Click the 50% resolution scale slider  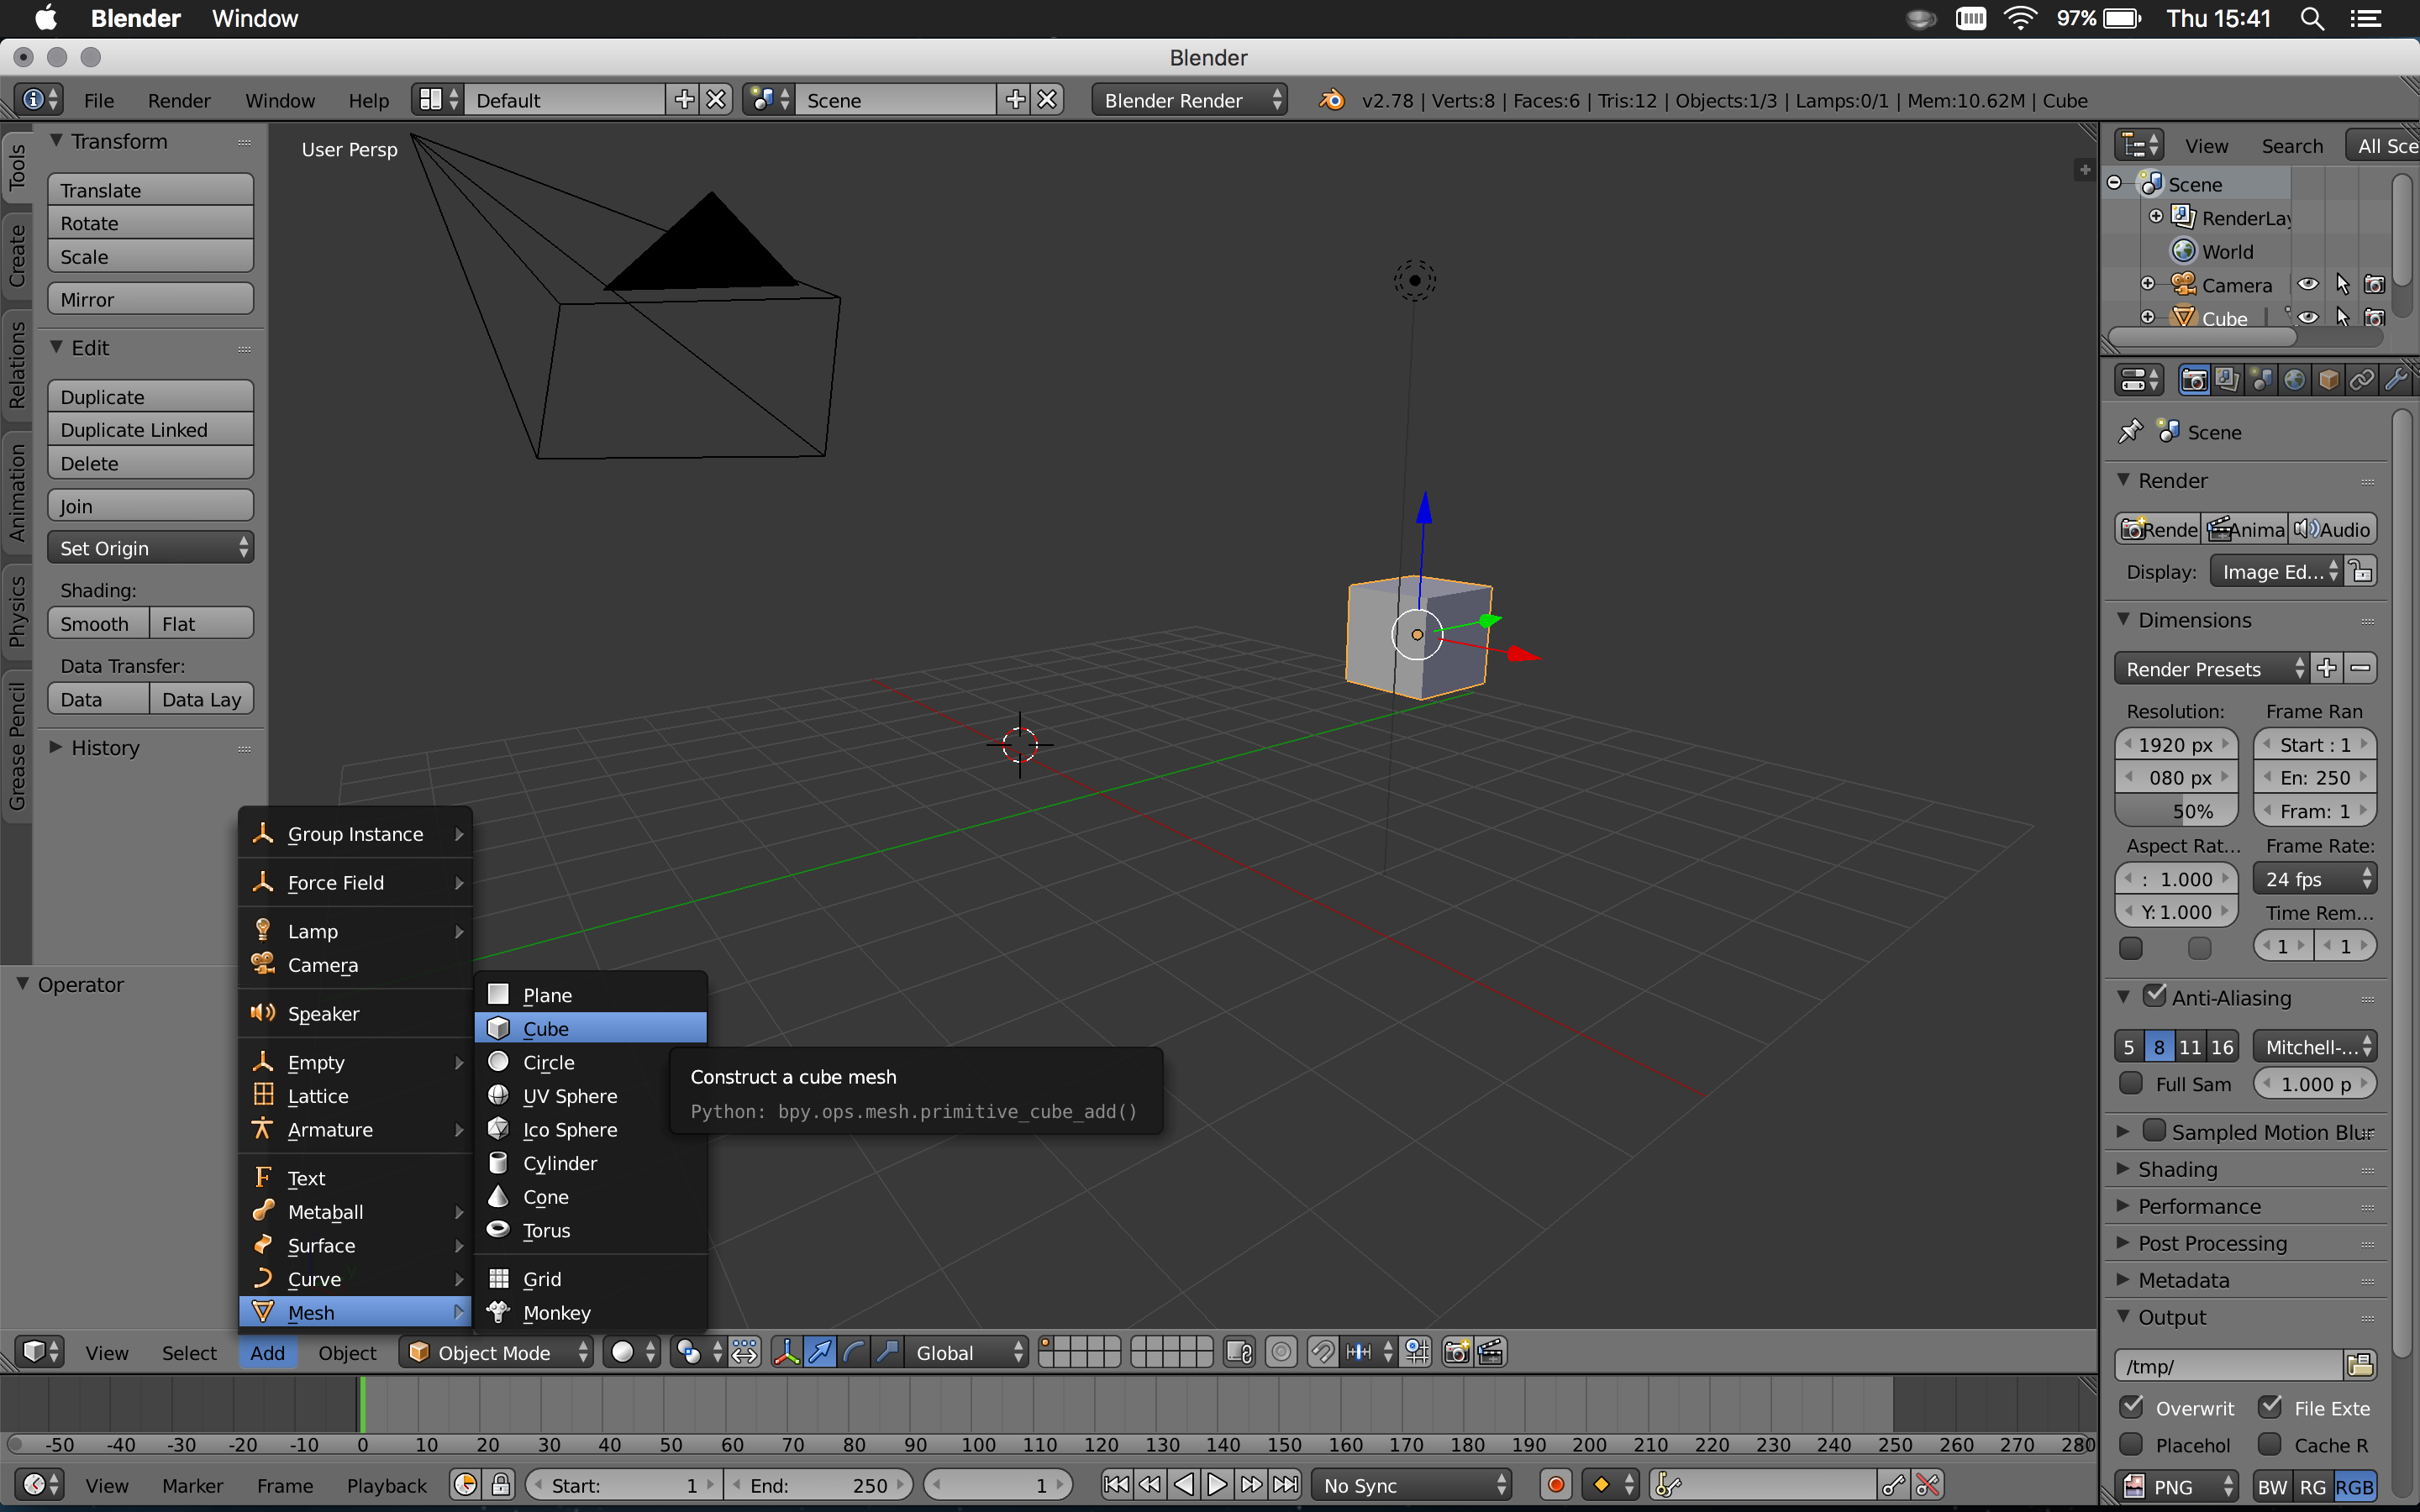coord(2176,811)
